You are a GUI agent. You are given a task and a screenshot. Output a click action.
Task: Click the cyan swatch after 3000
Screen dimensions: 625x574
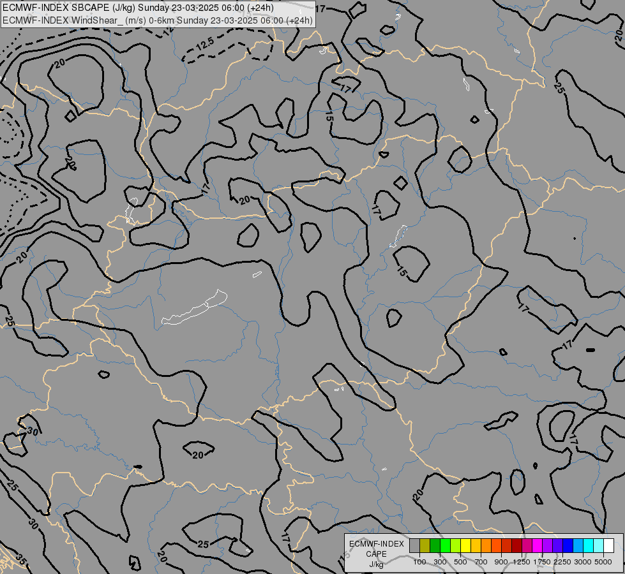pos(589,546)
